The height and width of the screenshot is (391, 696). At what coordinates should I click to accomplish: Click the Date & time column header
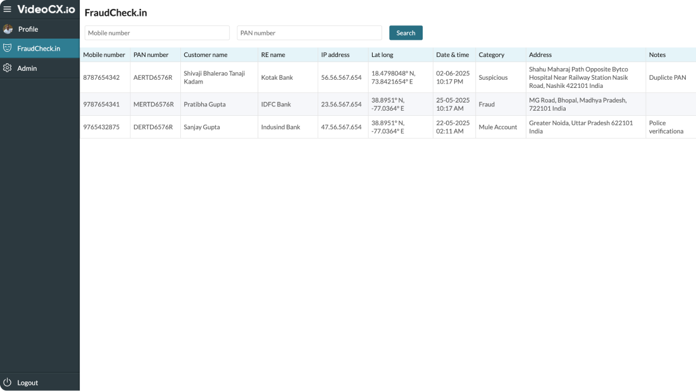click(452, 54)
